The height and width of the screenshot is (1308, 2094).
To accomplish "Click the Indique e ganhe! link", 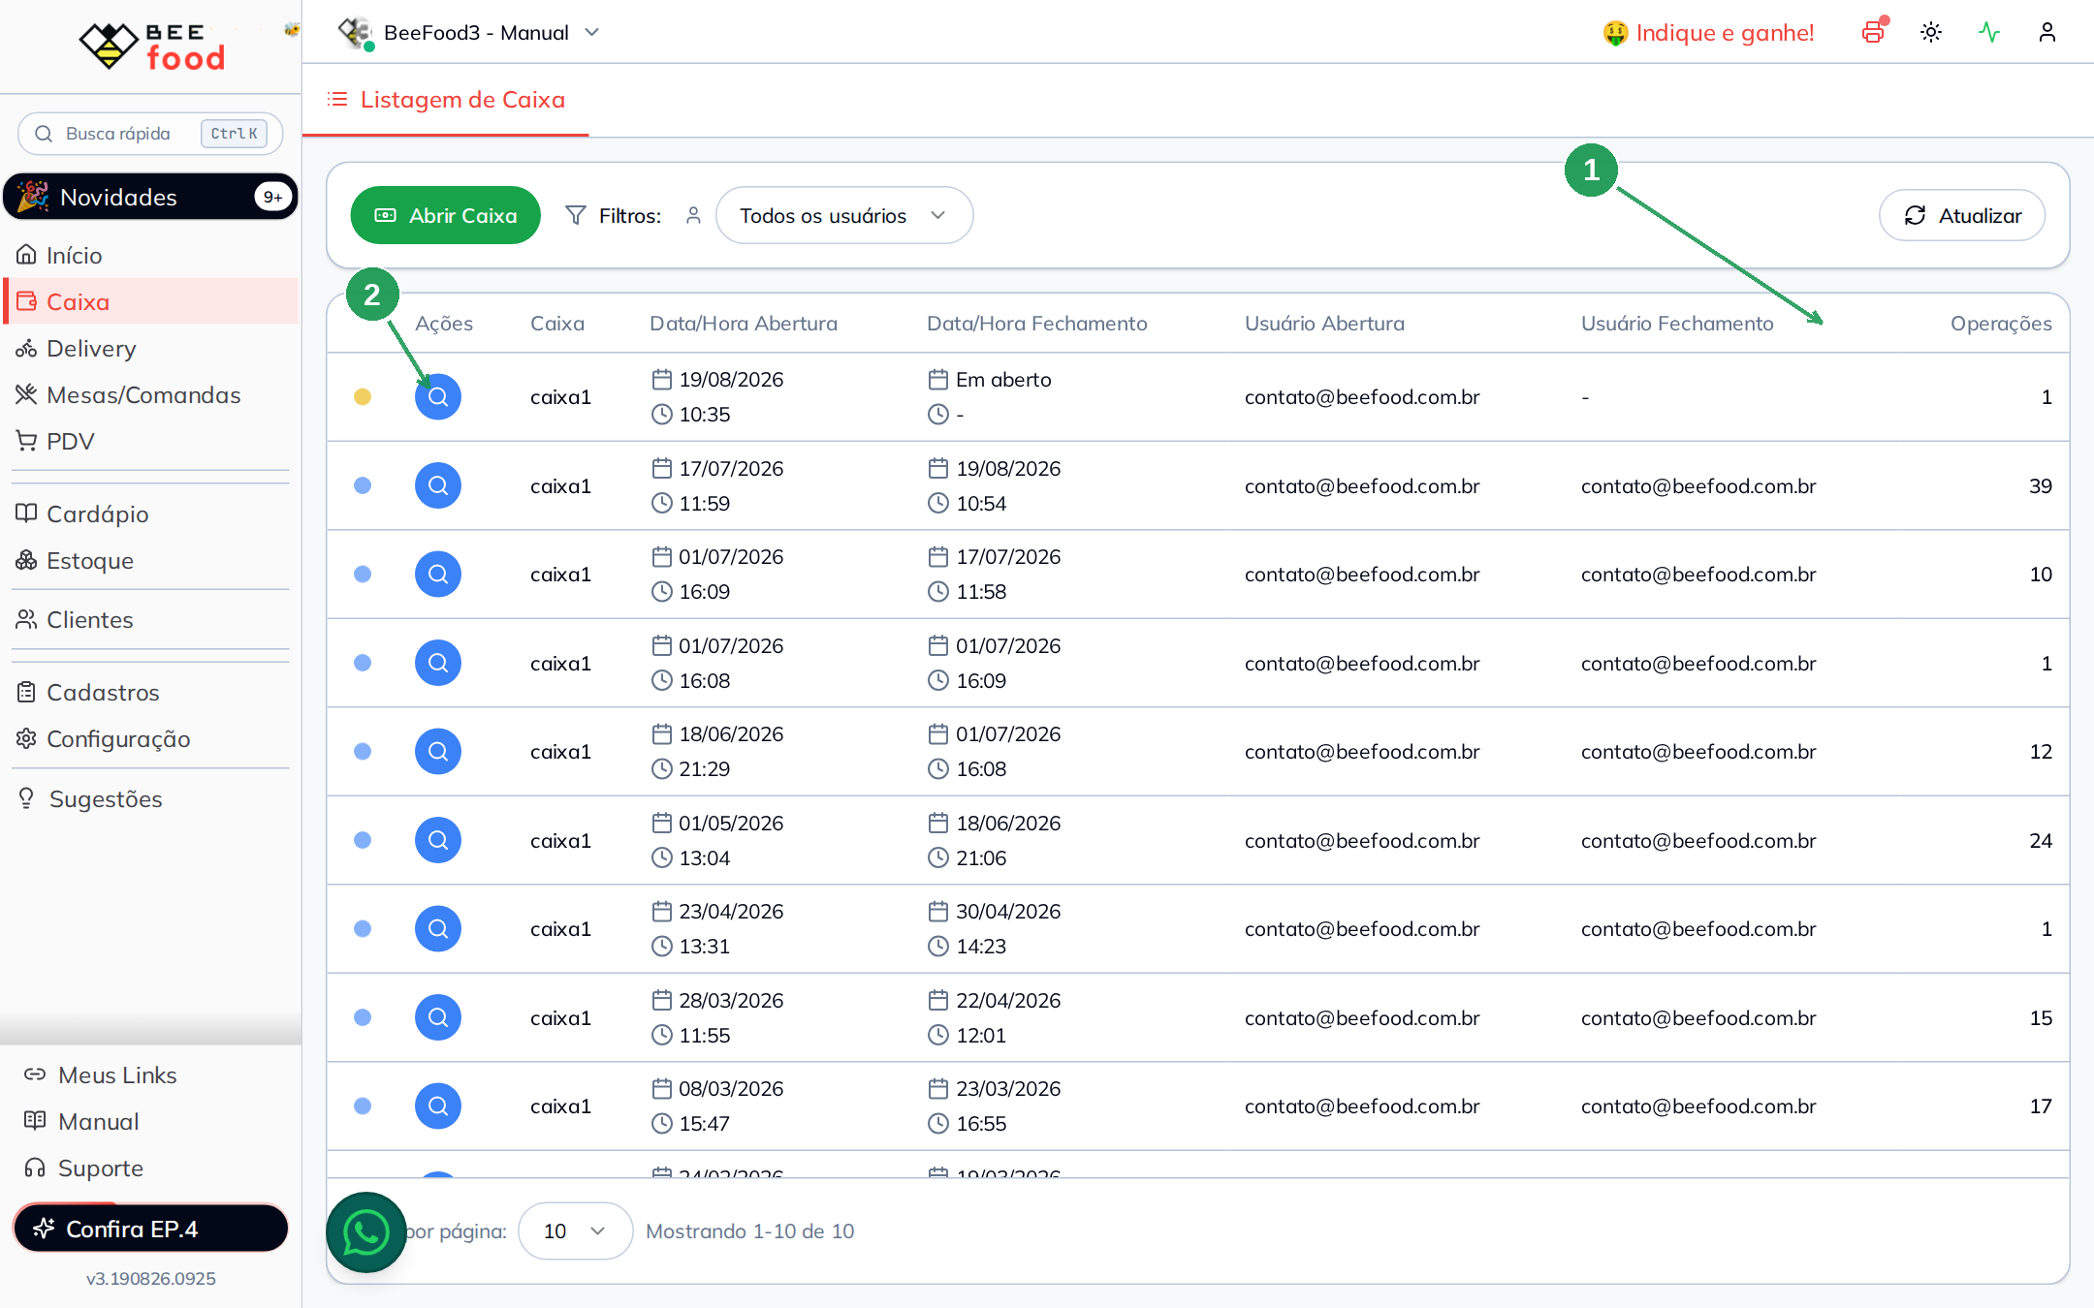I will tap(1708, 33).
